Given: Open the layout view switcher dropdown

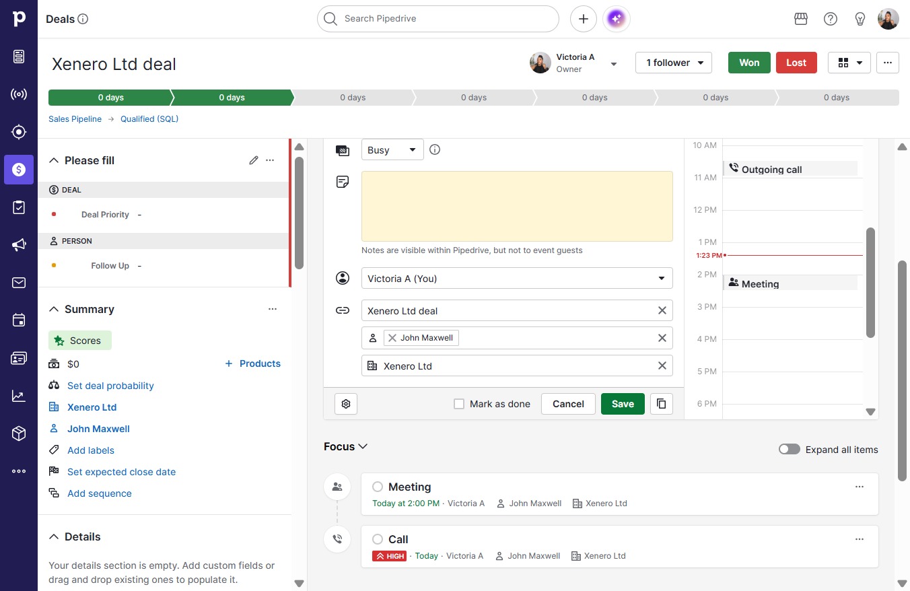Looking at the screenshot, I should point(849,63).
